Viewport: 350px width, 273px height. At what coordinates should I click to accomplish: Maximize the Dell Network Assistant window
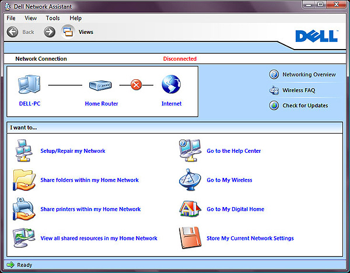point(320,5)
